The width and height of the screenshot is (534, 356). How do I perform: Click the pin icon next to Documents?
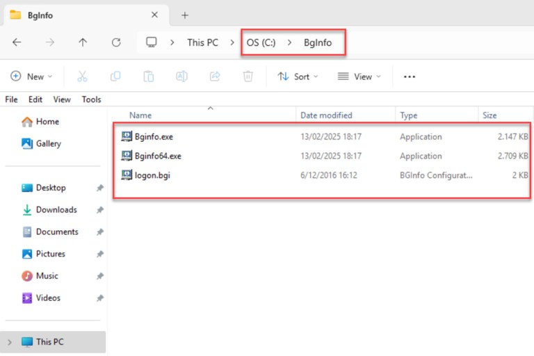(100, 232)
